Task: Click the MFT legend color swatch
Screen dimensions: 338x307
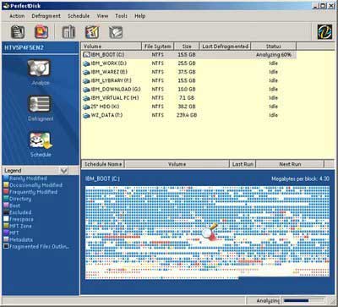Action: (6, 233)
